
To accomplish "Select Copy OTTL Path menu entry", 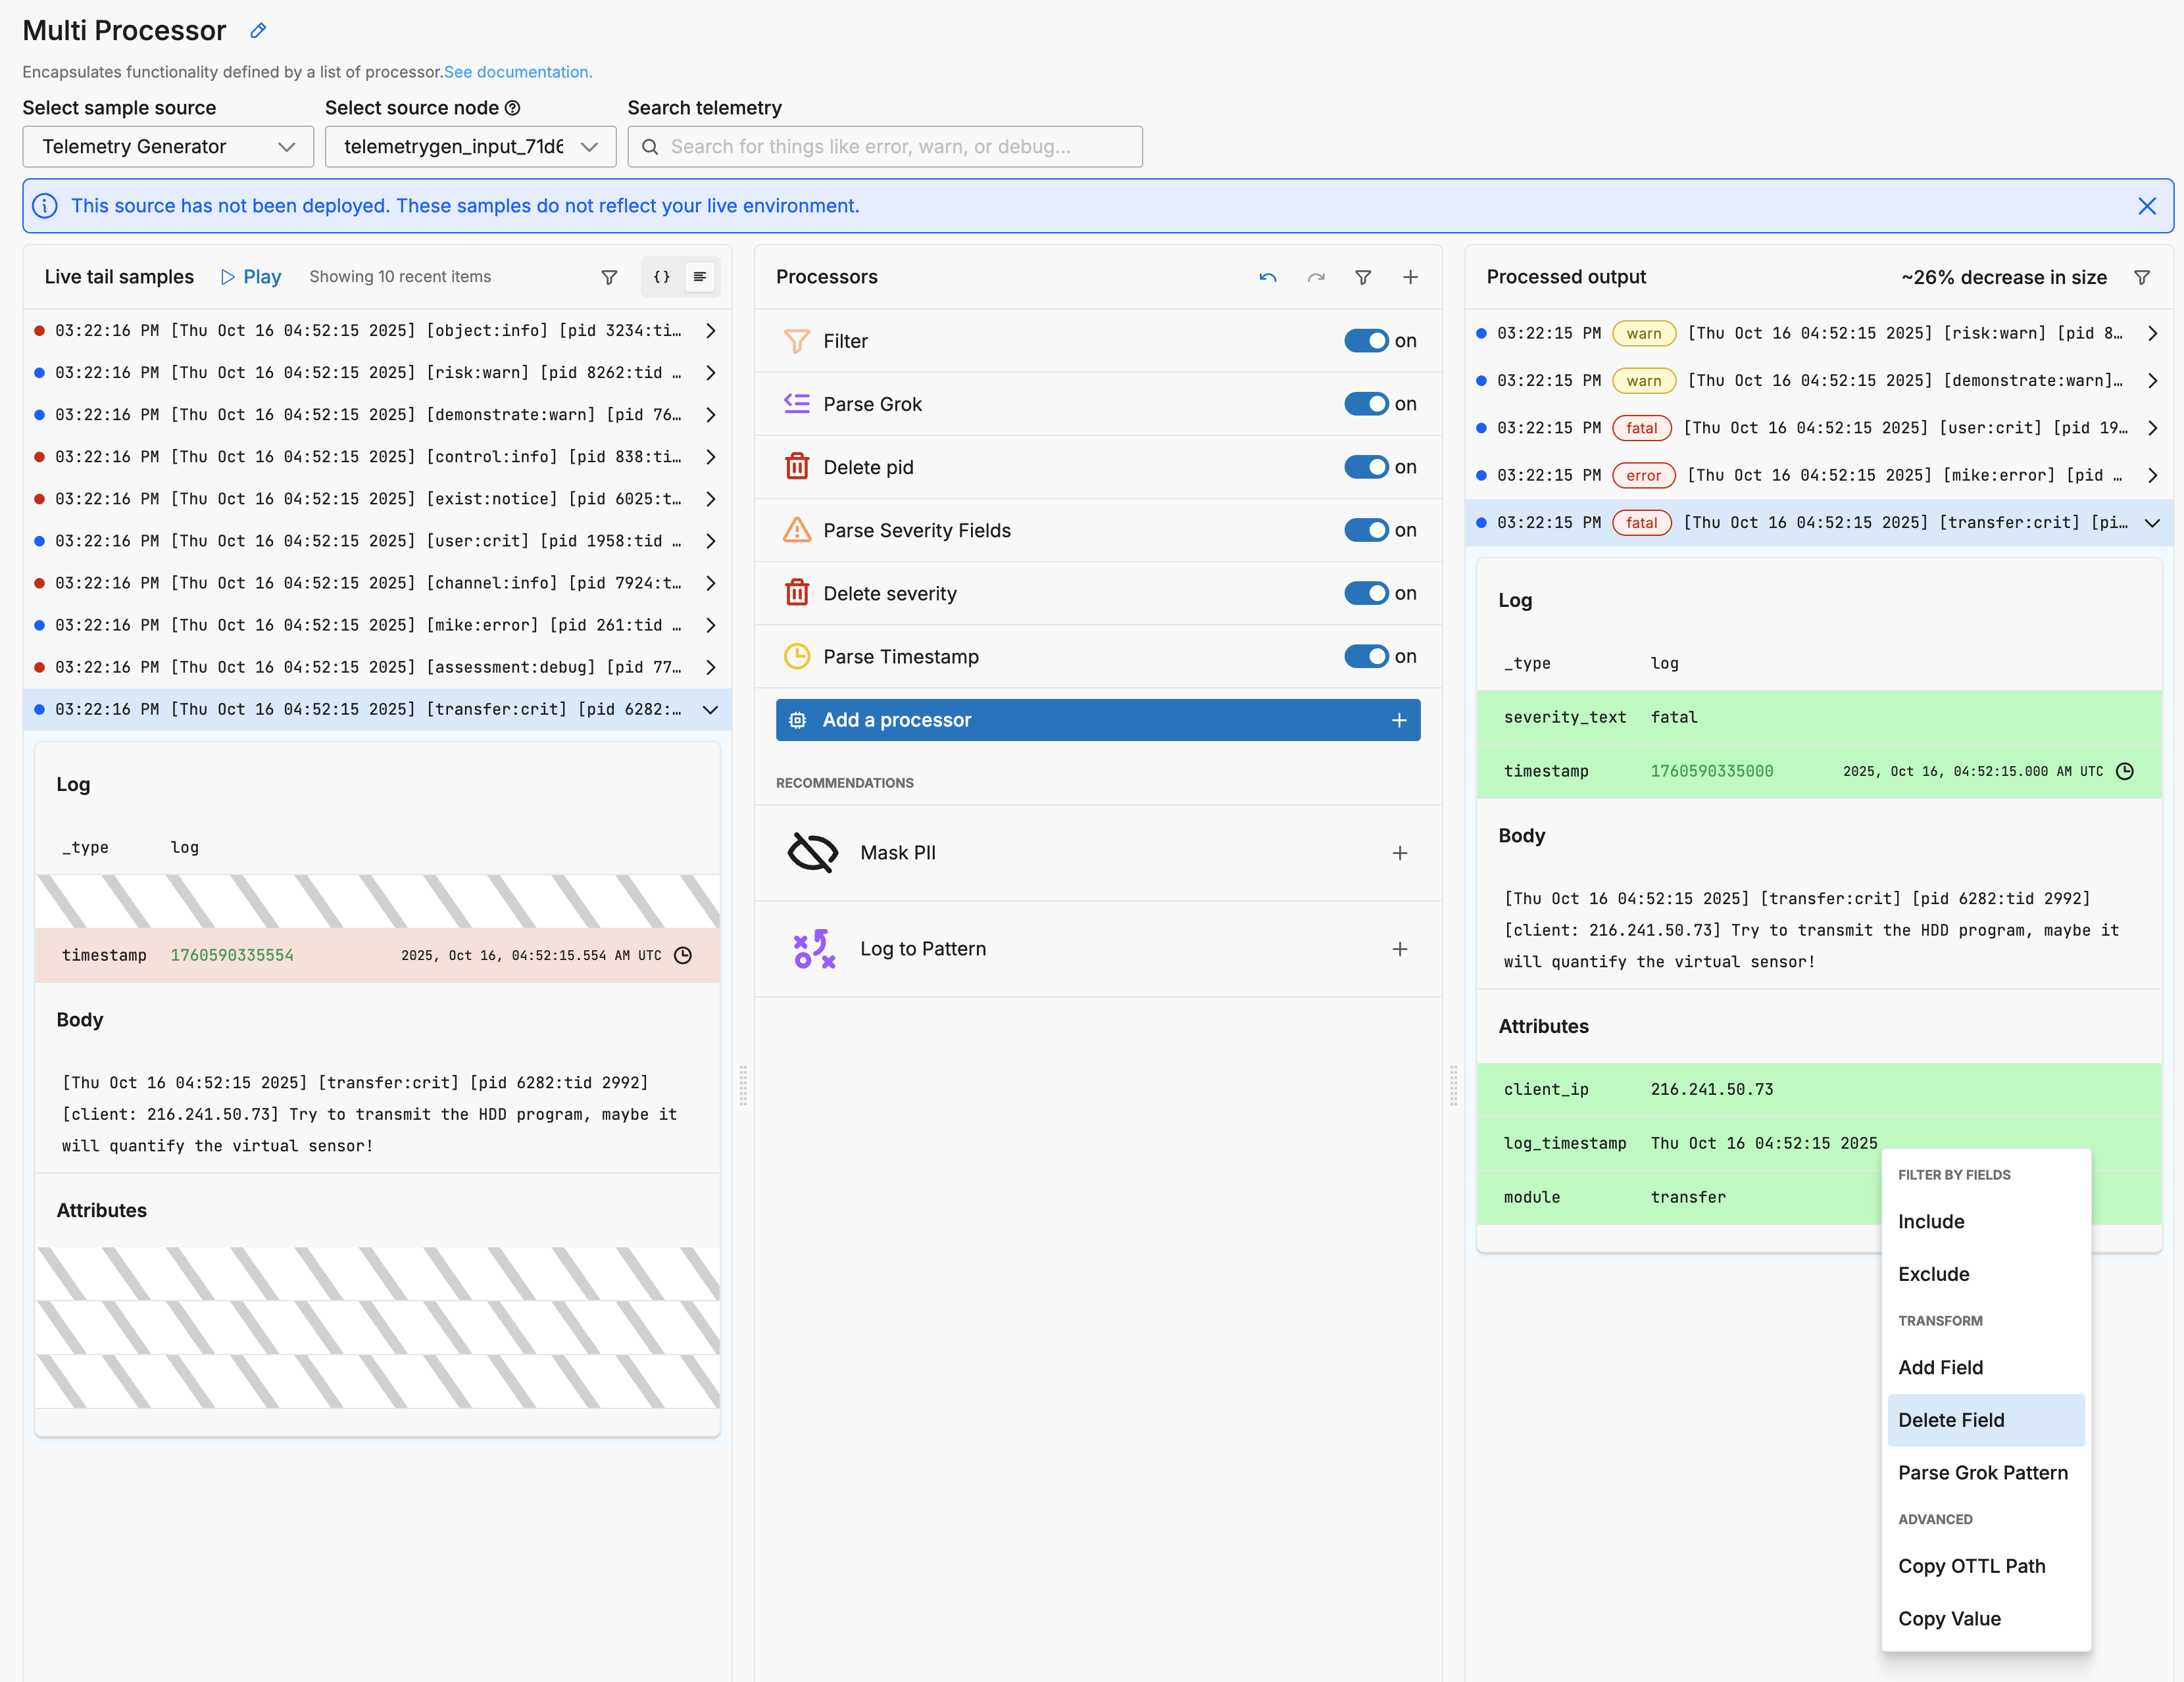I will [x=1971, y=1566].
